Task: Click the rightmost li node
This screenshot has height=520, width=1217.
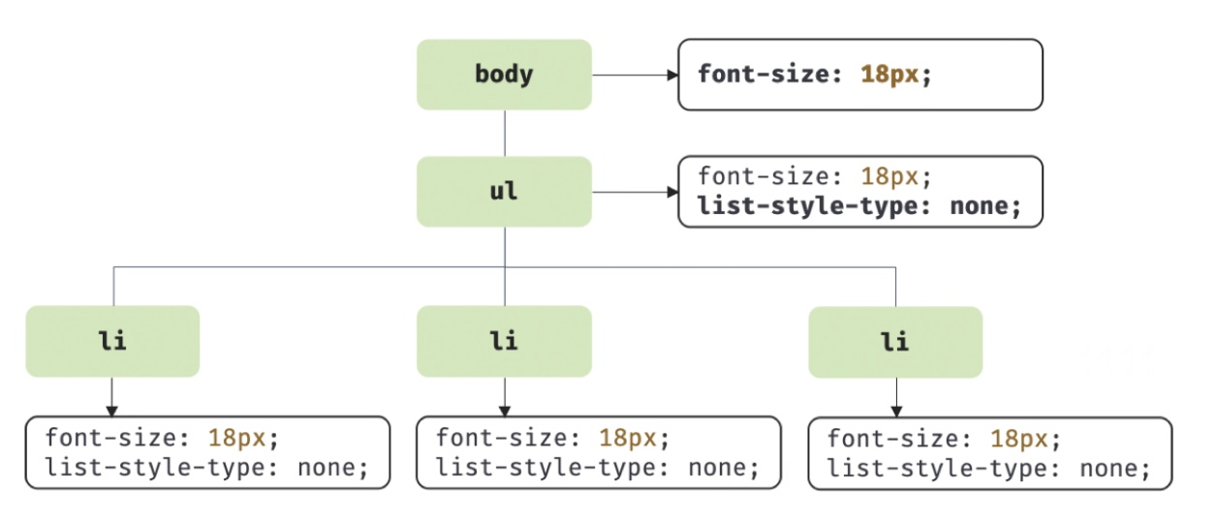Action: coord(895,342)
